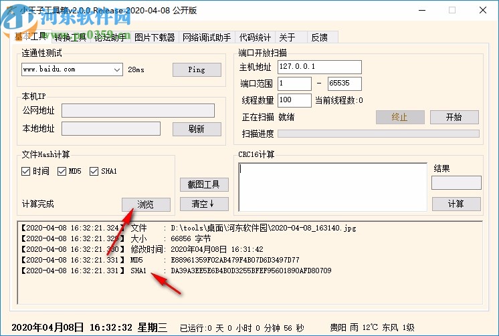
Task: Open the 网络调试助手 tab
Action: coord(207,37)
